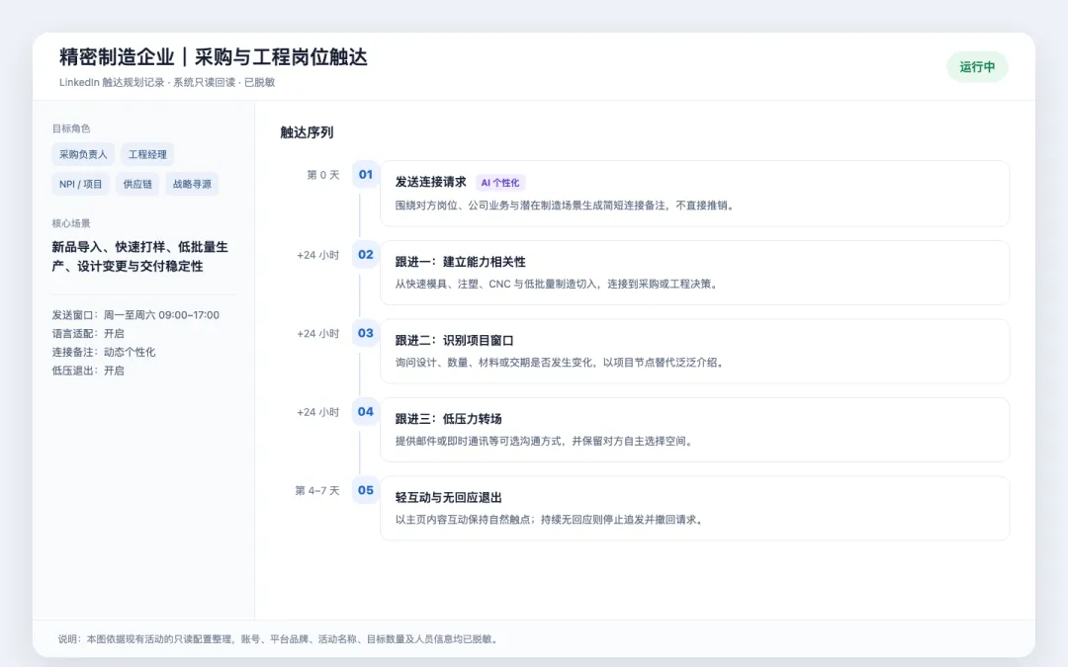The width and height of the screenshot is (1068, 667).
Task: Click the 语言适配：开启 setting line
Action: [88, 334]
